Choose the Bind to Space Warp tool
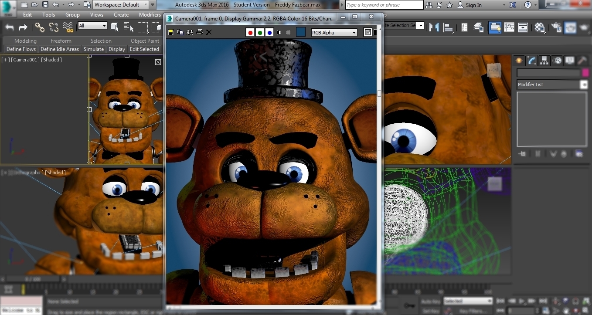 coord(68,27)
